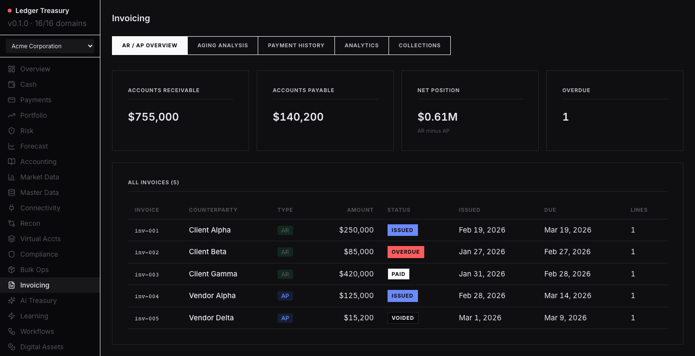Click the Mar 19, 2026 due date

(x=568, y=230)
